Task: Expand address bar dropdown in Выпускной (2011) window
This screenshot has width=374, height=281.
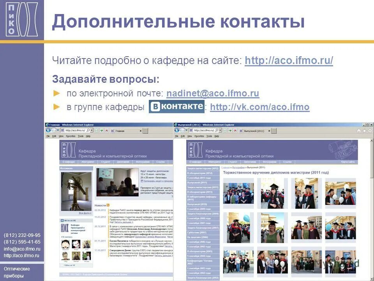Action: (221, 130)
